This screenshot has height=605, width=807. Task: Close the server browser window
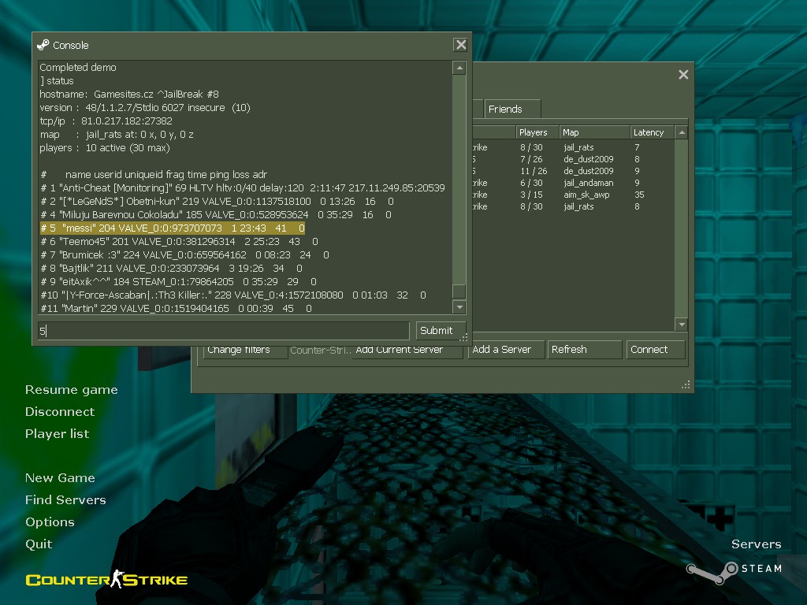(683, 75)
